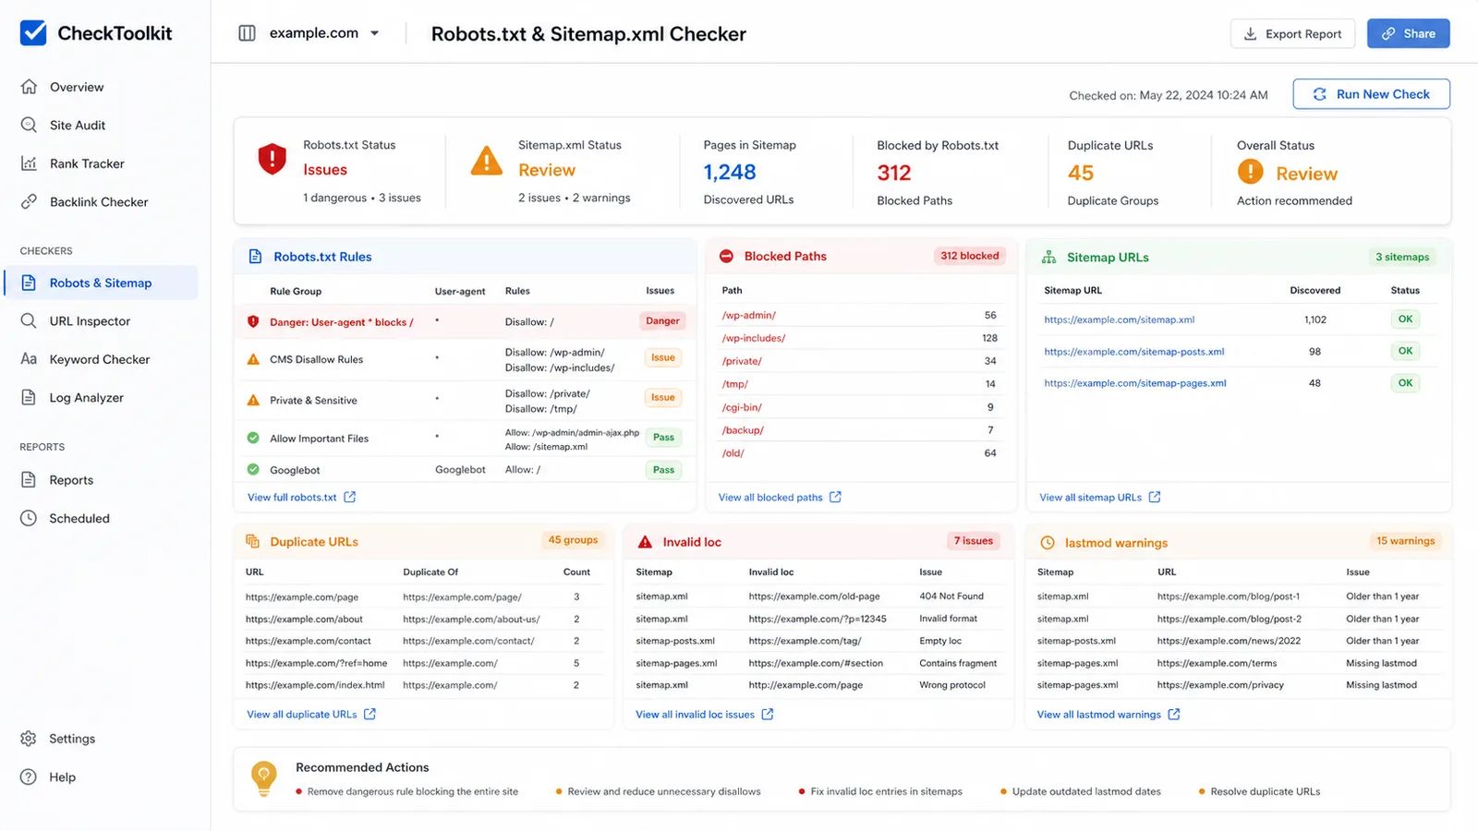Viewport: 1478px width, 831px height.
Task: Toggle the sidebar panel icon beside example.com
Action: (247, 33)
